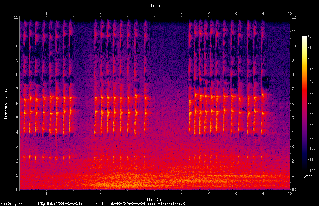Click the "Time (s)" axis label

click(154, 200)
